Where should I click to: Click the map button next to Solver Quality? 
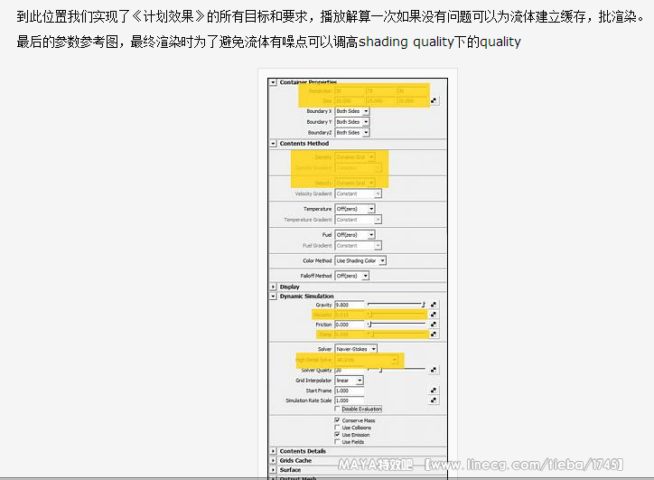pos(434,370)
